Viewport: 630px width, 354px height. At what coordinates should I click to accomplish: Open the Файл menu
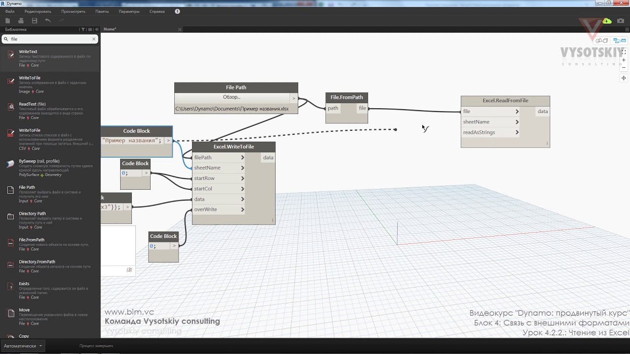coord(10,11)
